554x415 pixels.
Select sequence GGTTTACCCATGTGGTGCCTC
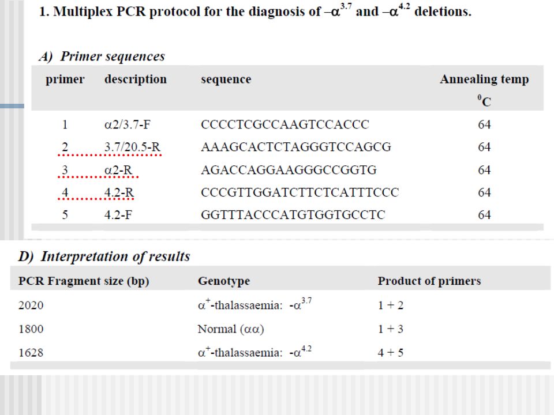click(x=293, y=214)
